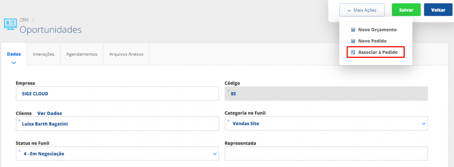Click the Cliente field with Luiza Barth Bagatini
The width and height of the screenshot is (454, 167).
click(x=117, y=124)
